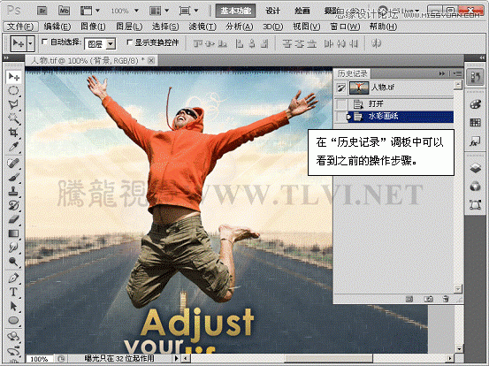Select the Ellipse shape tool
Image resolution: width=489 pixels, height=366 pixels.
click(x=14, y=320)
